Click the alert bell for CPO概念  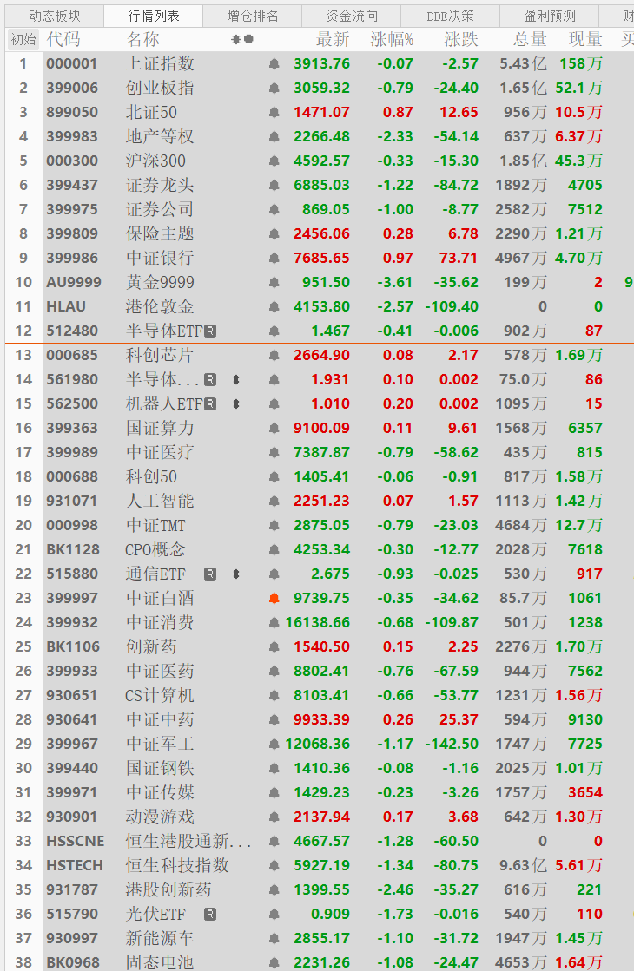tap(274, 550)
